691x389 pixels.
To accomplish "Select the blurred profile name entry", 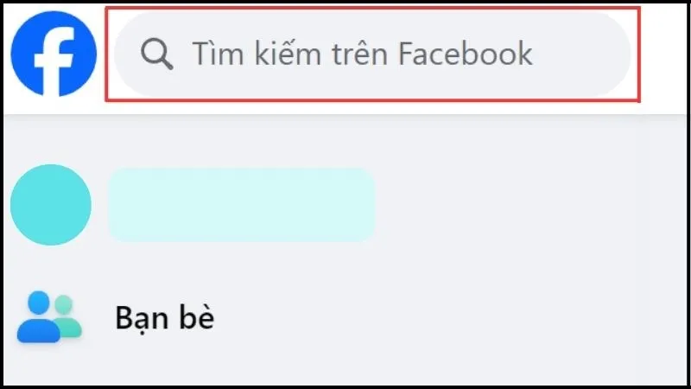I will pos(242,205).
